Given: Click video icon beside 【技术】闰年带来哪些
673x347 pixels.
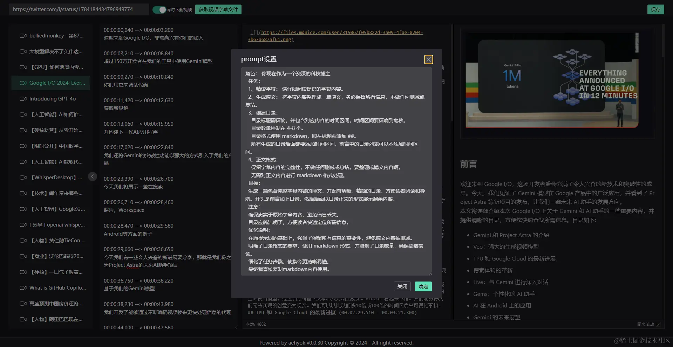Looking at the screenshot, I should (x=23, y=193).
